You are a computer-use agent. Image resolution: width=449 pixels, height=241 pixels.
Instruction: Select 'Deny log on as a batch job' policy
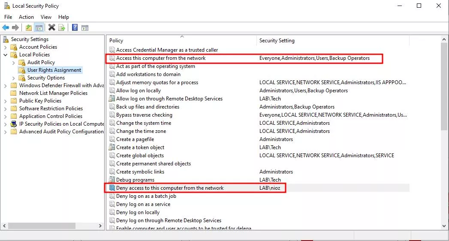click(146, 196)
